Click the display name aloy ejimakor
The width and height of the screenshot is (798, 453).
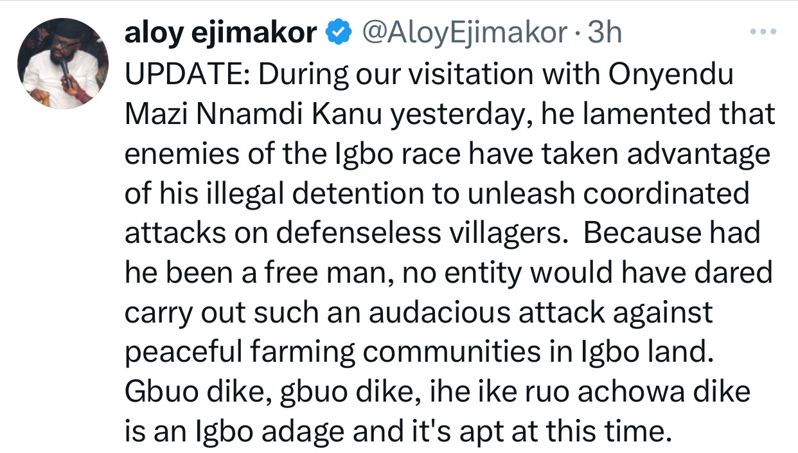pyautogui.click(x=220, y=33)
